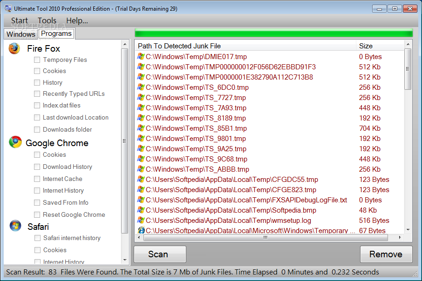This screenshot has width=422, height=281.
Task: Click the icon beside TS_6DC0.tmp
Action: 141,87
